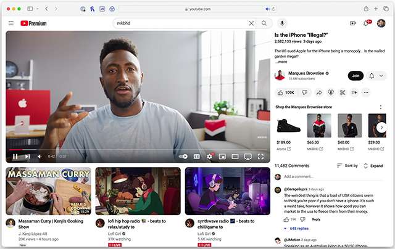Open the Clip scissors tool
This screenshot has height=249, width=395.
click(x=343, y=92)
